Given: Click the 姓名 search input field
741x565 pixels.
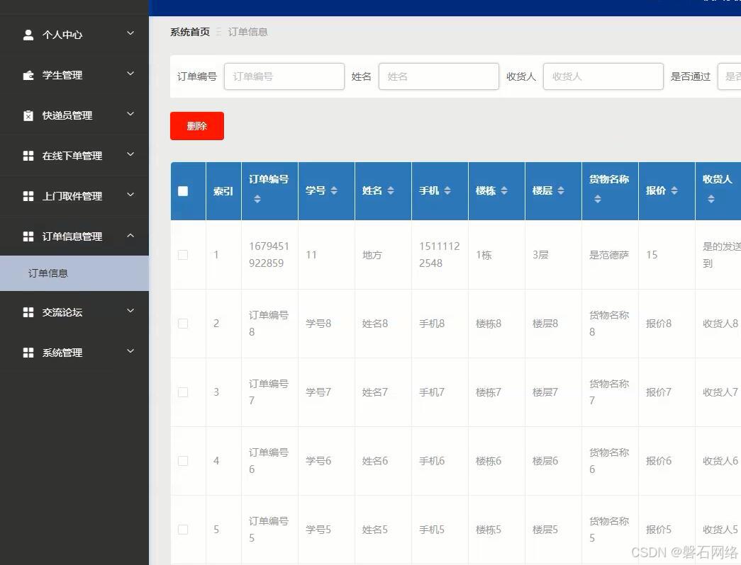Looking at the screenshot, I should point(438,76).
